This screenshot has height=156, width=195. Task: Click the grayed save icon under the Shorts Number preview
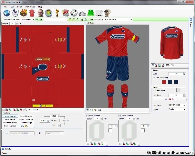[x=120, y=144]
